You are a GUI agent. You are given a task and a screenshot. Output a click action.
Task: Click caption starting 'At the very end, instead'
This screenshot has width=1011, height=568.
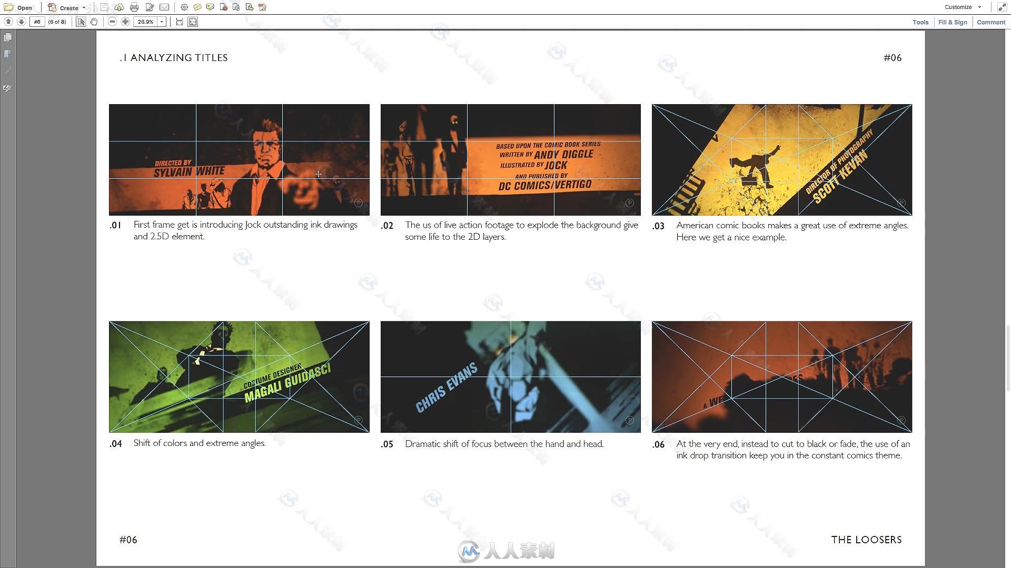click(x=793, y=450)
